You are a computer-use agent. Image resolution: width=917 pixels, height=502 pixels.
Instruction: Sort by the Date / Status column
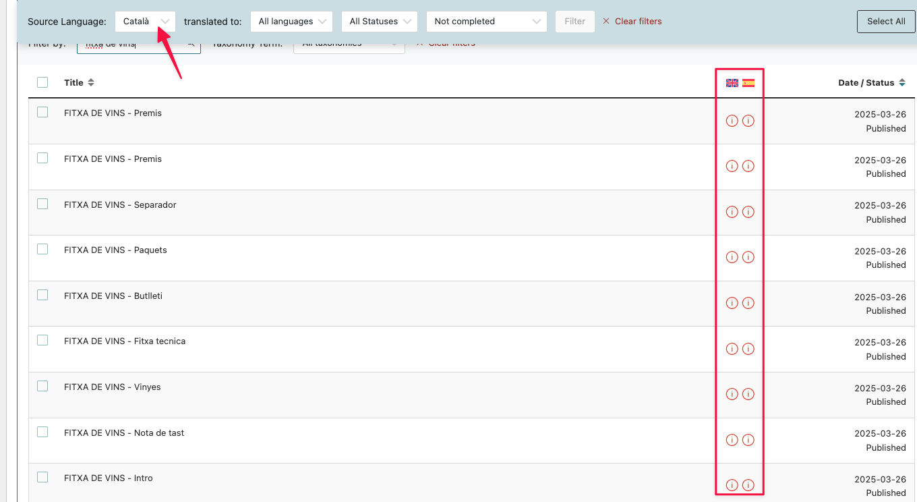[870, 83]
